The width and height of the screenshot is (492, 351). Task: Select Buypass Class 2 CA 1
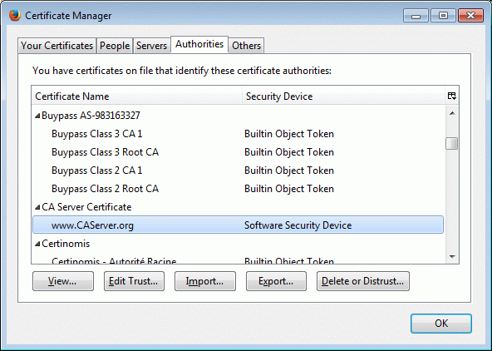[x=239, y=171]
